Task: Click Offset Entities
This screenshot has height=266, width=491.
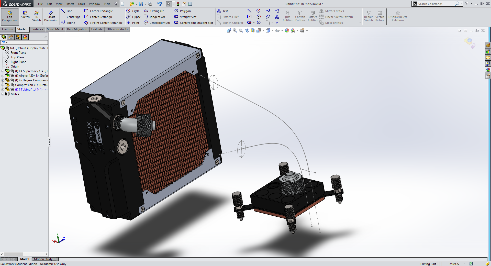Action: coord(313,16)
